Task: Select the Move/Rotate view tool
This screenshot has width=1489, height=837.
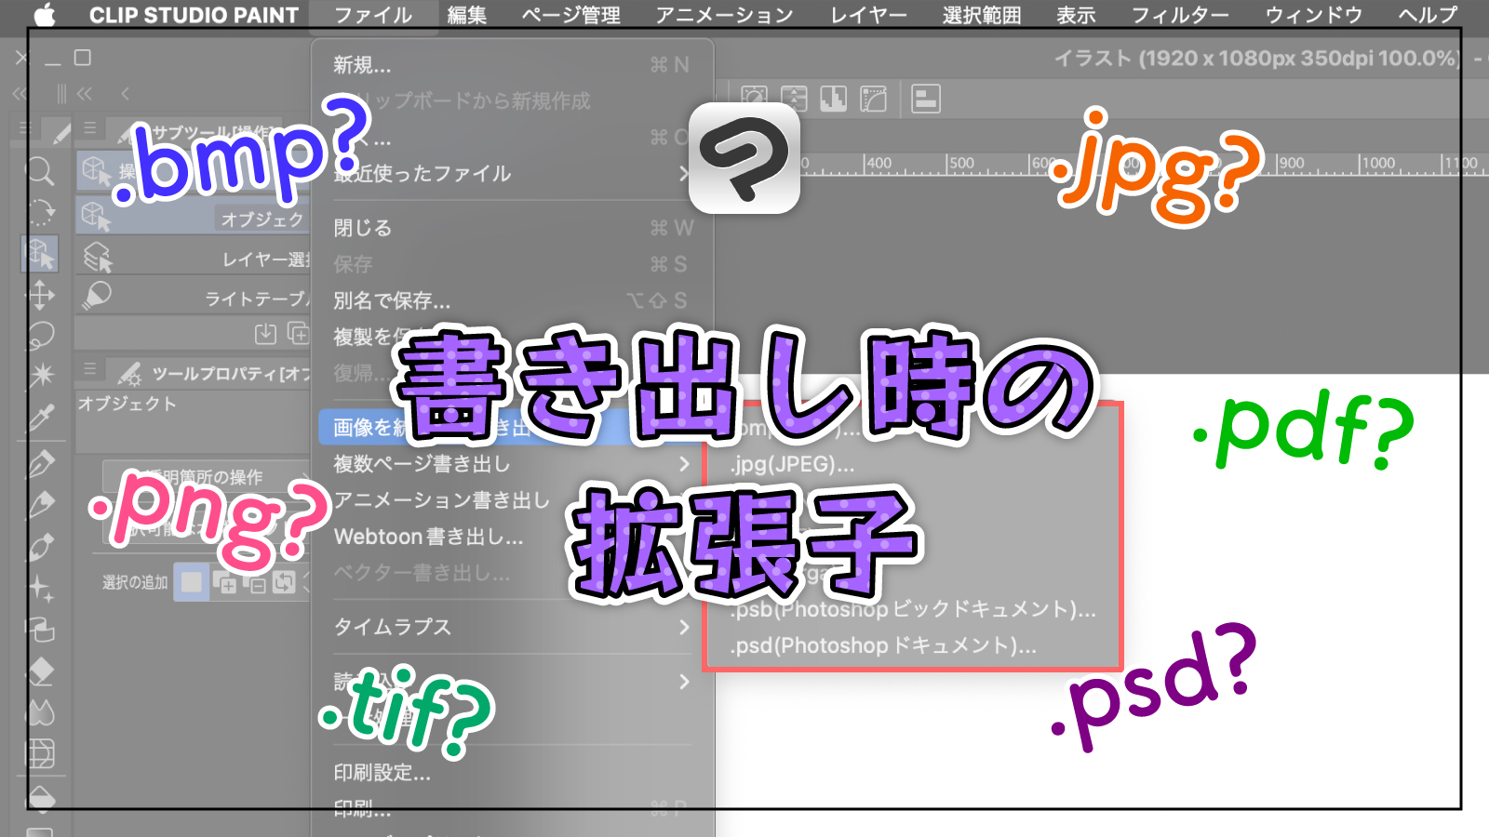Action: coord(40,212)
